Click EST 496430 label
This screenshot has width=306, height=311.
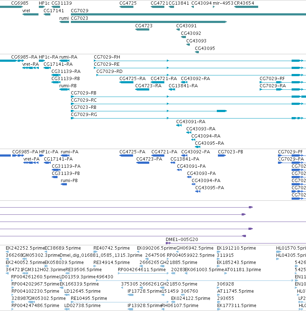(x=105, y=277)
